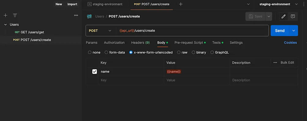
Task: Open the Save options dropdown arrow
Action: point(269,17)
